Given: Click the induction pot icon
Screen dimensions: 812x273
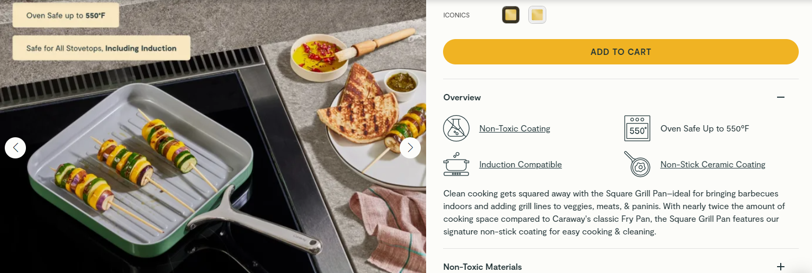Looking at the screenshot, I should [x=456, y=164].
